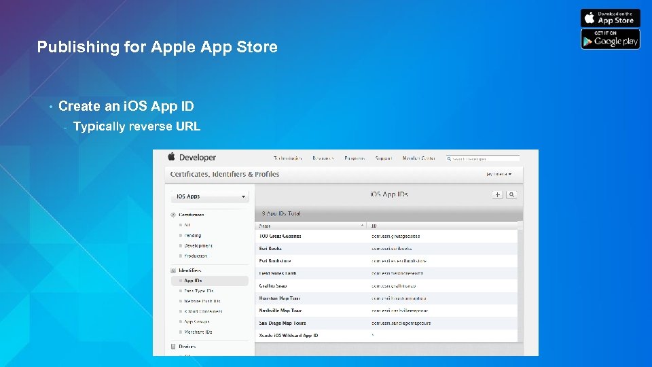Open the iOS Apps platform dropdown
Screen dimensions: 652x367
210,196
